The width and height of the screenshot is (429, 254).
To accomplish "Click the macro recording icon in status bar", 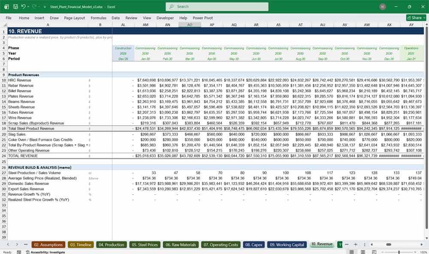I will [x=19, y=252].
